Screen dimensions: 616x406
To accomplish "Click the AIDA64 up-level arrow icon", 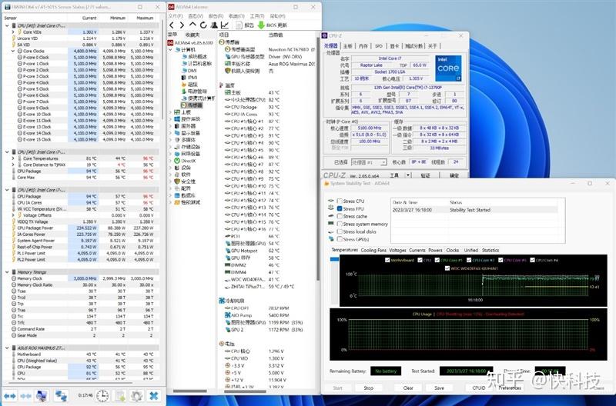I will [x=192, y=25].
